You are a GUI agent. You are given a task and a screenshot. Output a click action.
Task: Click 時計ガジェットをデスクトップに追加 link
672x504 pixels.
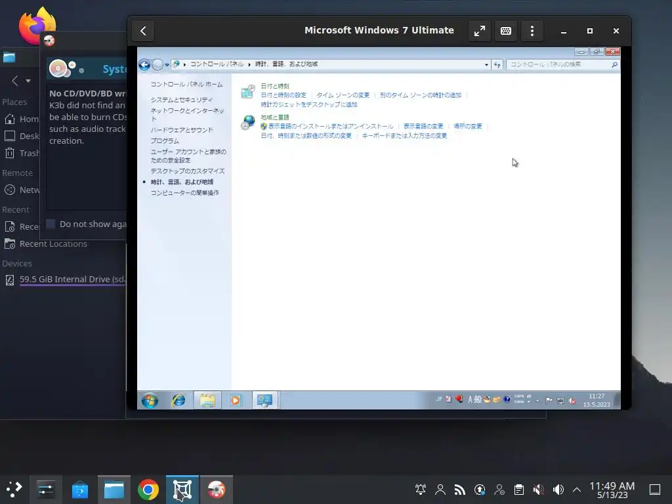[x=309, y=104]
